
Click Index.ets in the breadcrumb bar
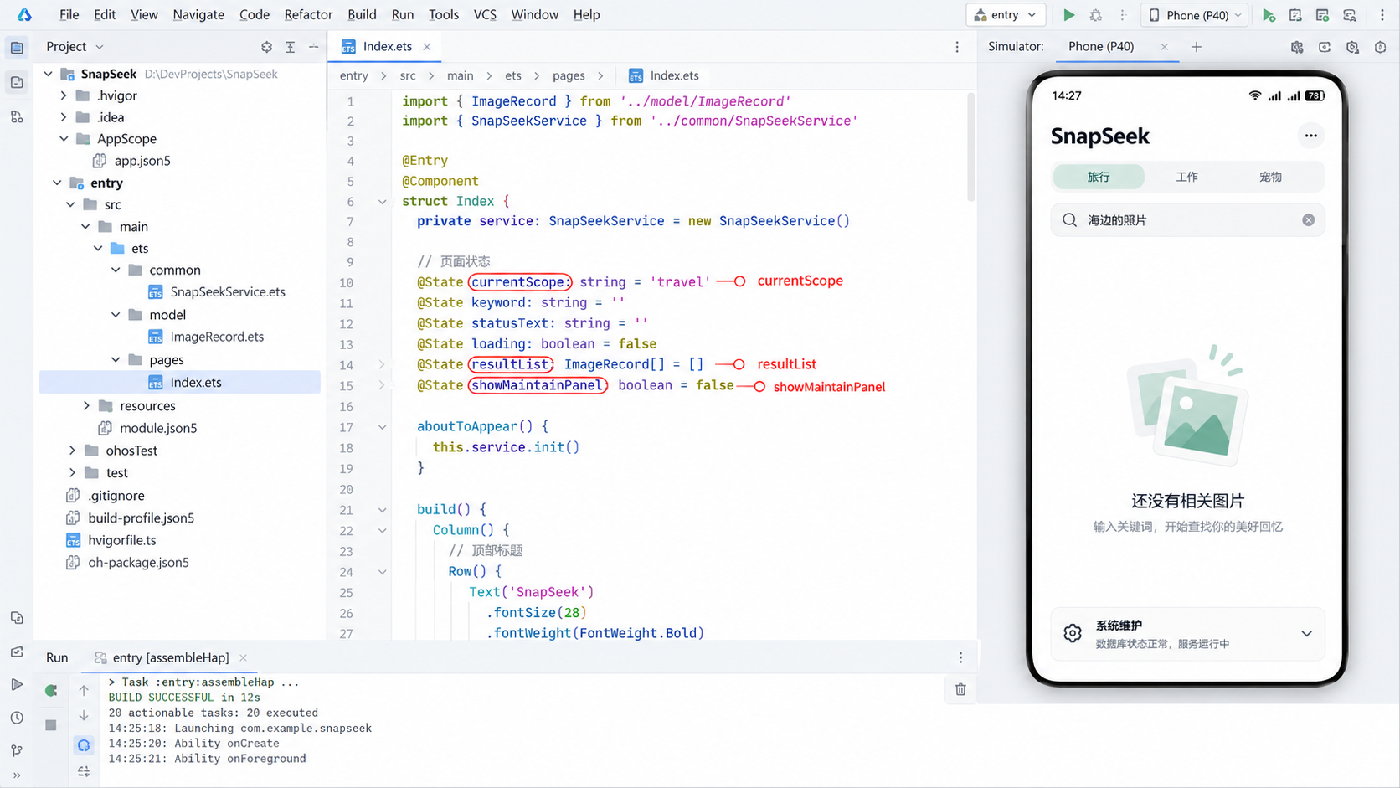pos(664,75)
